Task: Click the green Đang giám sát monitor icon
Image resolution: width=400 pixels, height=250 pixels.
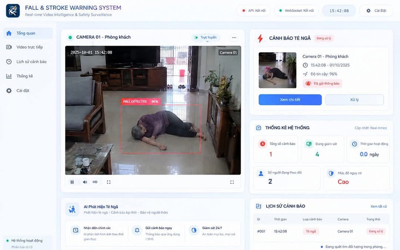Action: (309, 144)
